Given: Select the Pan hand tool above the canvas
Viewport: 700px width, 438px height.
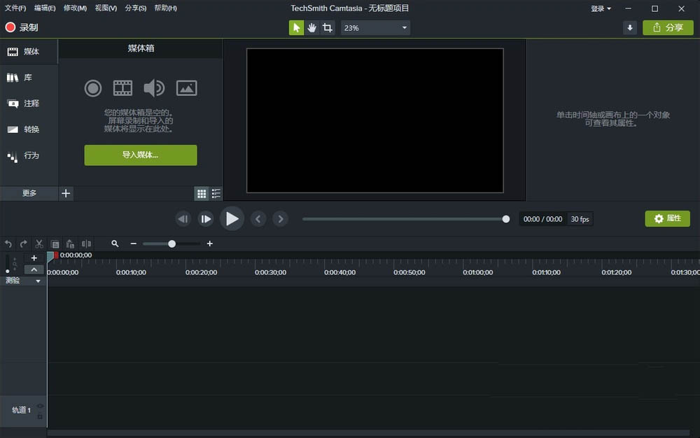Looking at the screenshot, I should click(x=311, y=27).
